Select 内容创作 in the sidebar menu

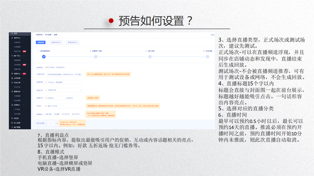pyautogui.click(x=17, y=42)
